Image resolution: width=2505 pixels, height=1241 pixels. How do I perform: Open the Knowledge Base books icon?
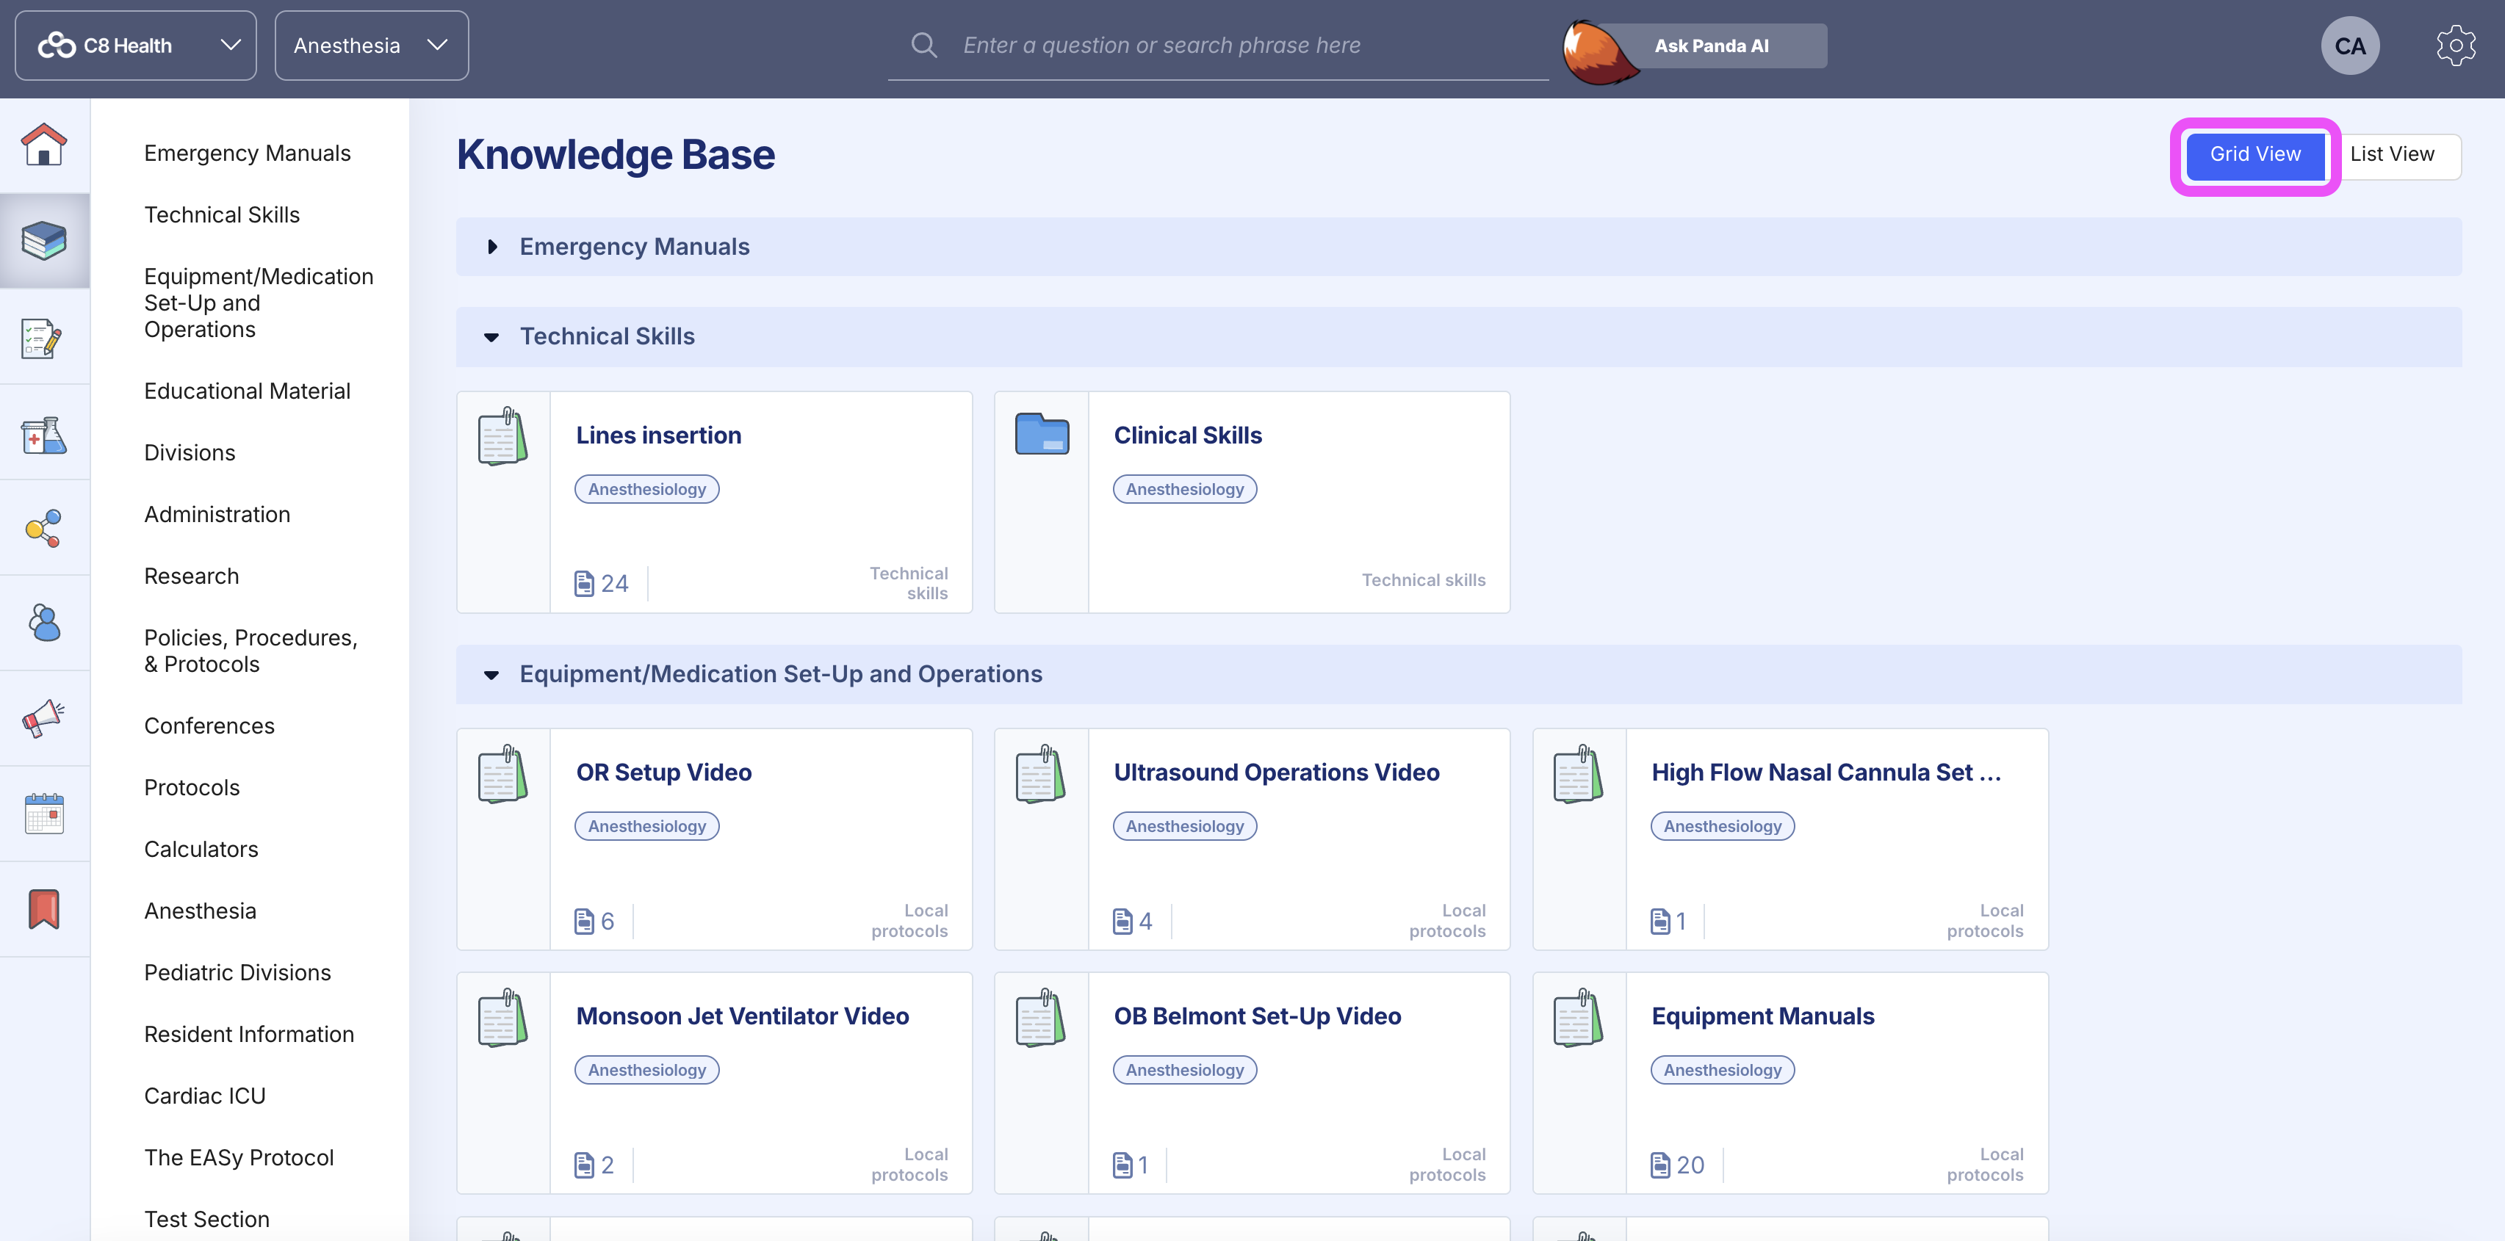click(x=44, y=240)
